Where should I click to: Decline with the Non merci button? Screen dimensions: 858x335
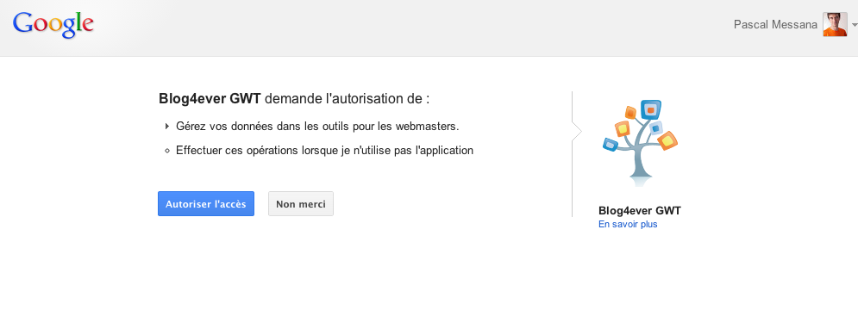(x=300, y=204)
